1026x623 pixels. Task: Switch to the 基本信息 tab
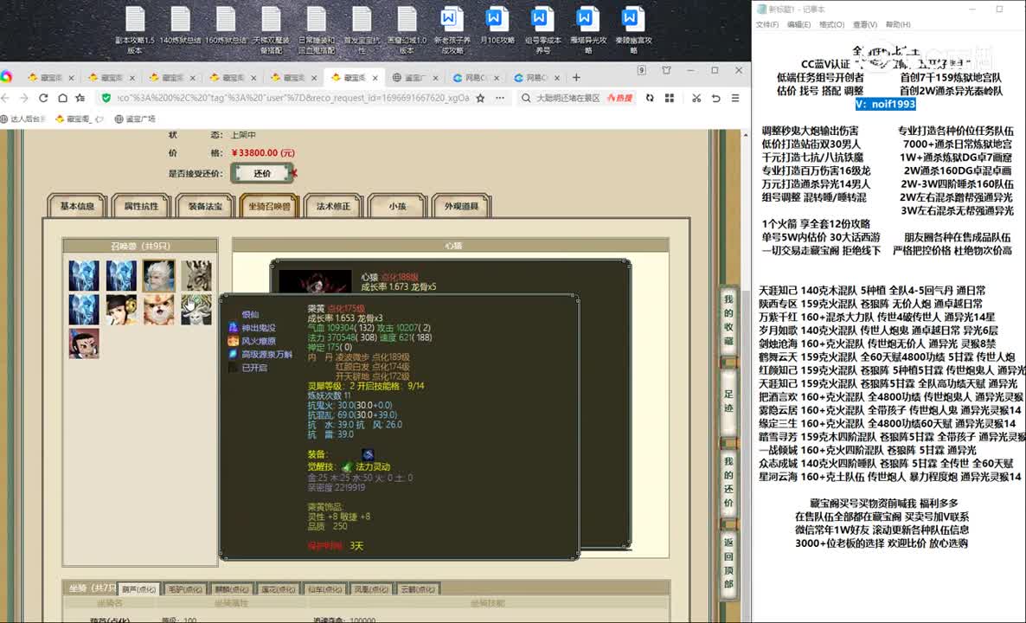[x=77, y=206]
